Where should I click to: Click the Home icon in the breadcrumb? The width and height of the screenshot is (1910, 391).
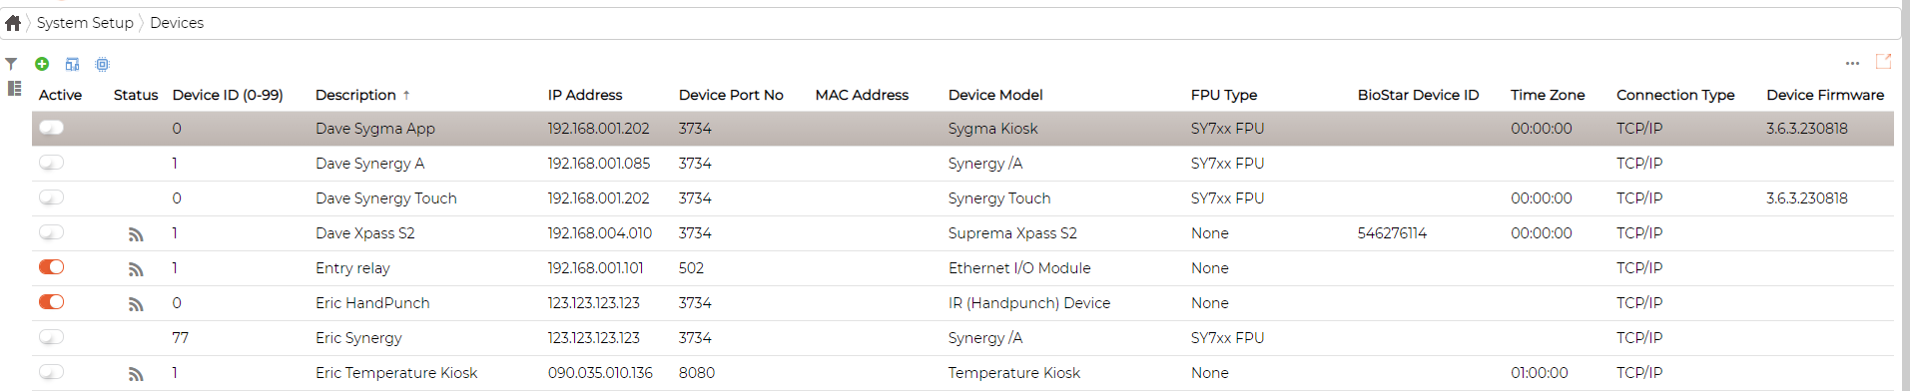point(13,23)
